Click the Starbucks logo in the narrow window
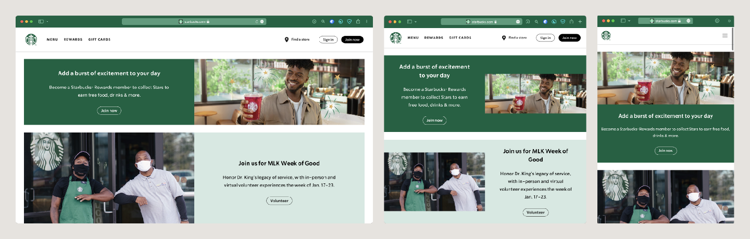Screen dimensions: 750x239 [606, 35]
